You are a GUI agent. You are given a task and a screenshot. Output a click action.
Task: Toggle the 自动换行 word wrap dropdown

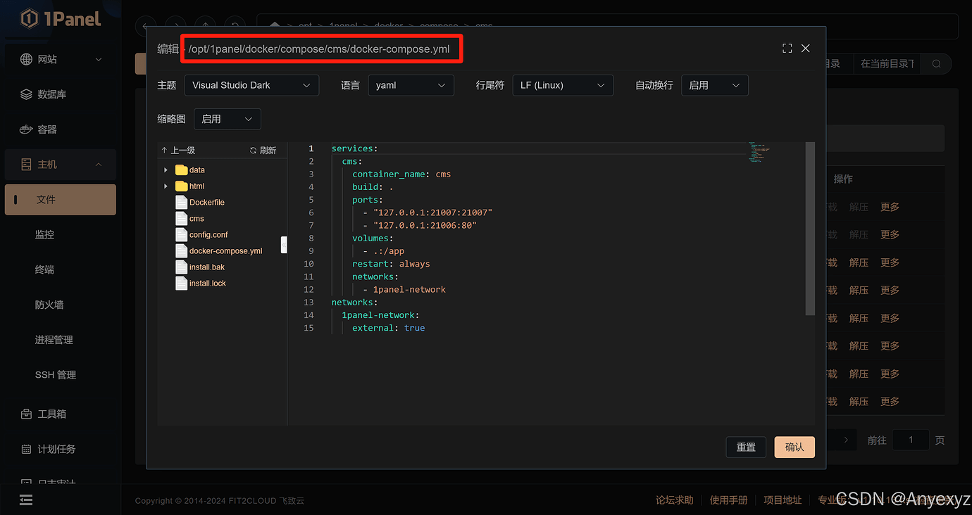714,85
